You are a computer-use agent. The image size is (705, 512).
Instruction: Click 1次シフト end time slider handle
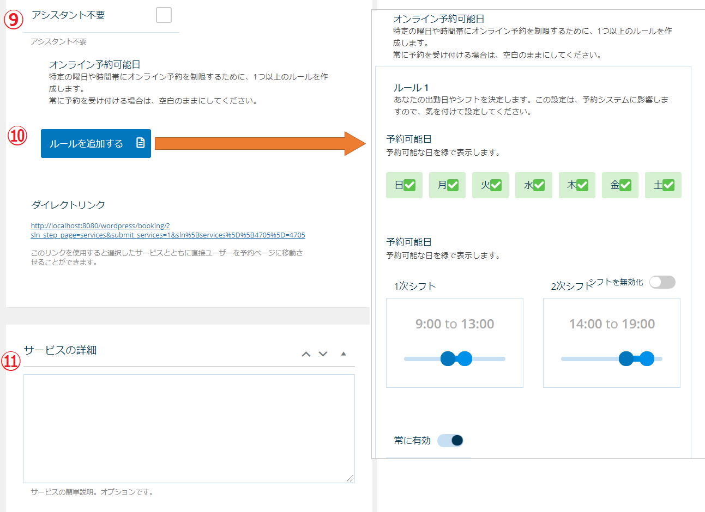465,359
